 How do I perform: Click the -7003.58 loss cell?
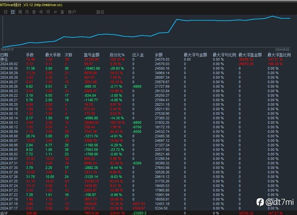[x=91, y=150]
